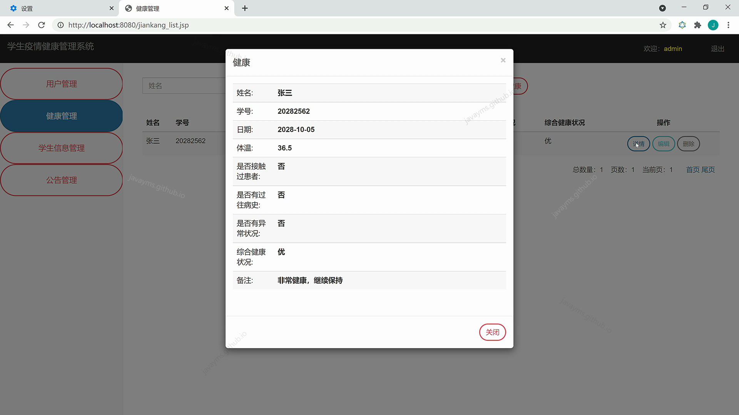
Task: Go back with browser back arrow
Action: click(x=10, y=25)
